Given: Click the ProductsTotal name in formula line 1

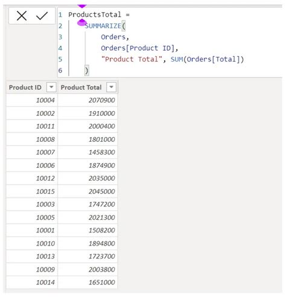Looking at the screenshot, I should tap(95, 14).
